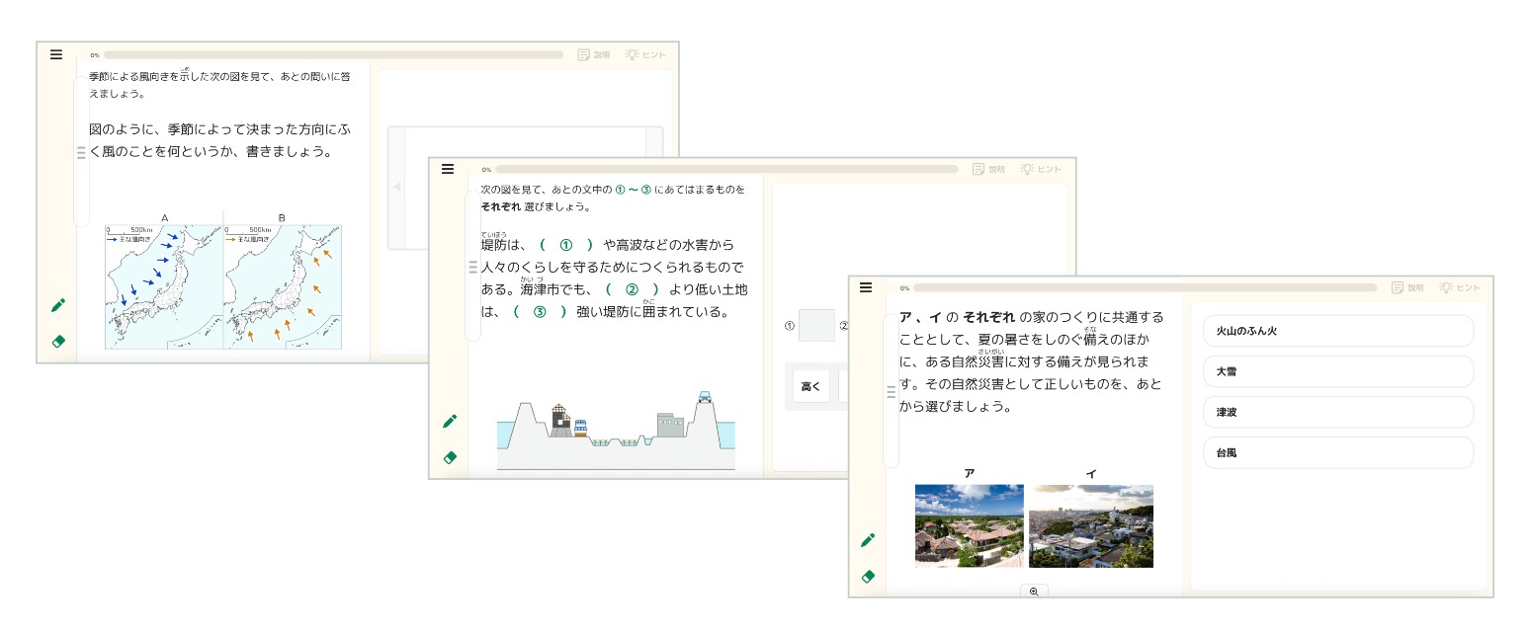Click progress bar in wind direction window

pos(333,55)
